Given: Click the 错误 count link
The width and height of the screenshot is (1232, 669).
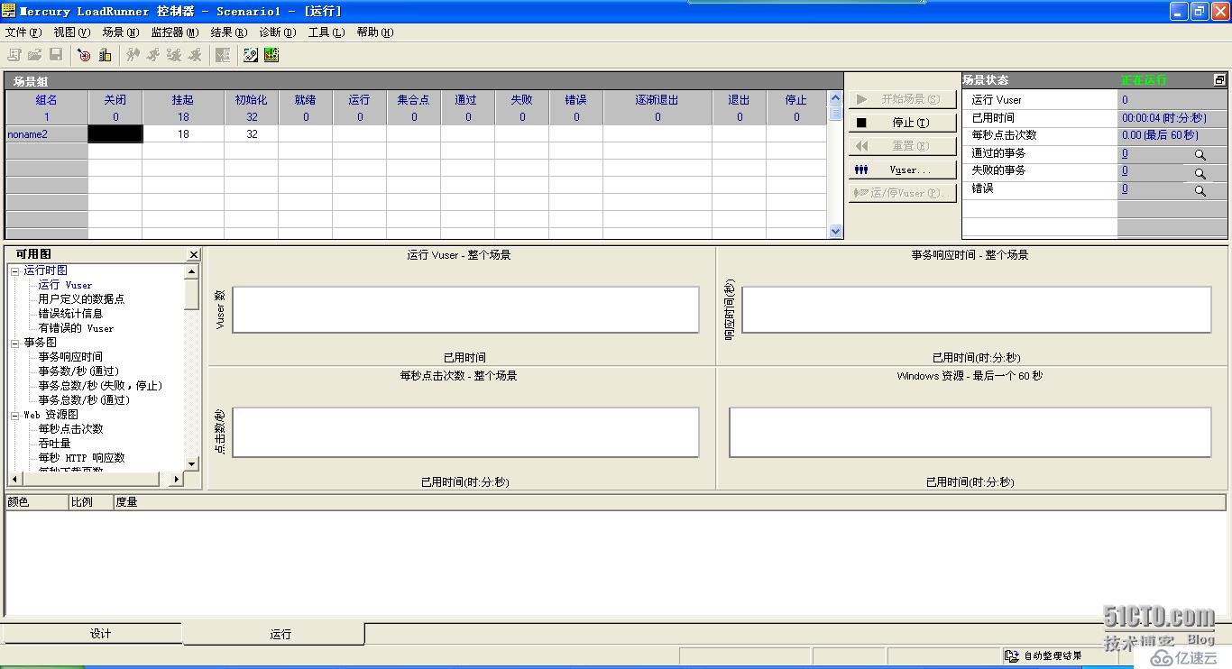Looking at the screenshot, I should (1125, 189).
